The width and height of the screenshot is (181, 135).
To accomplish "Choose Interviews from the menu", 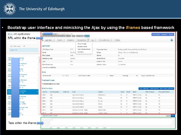I will pos(81,52).
